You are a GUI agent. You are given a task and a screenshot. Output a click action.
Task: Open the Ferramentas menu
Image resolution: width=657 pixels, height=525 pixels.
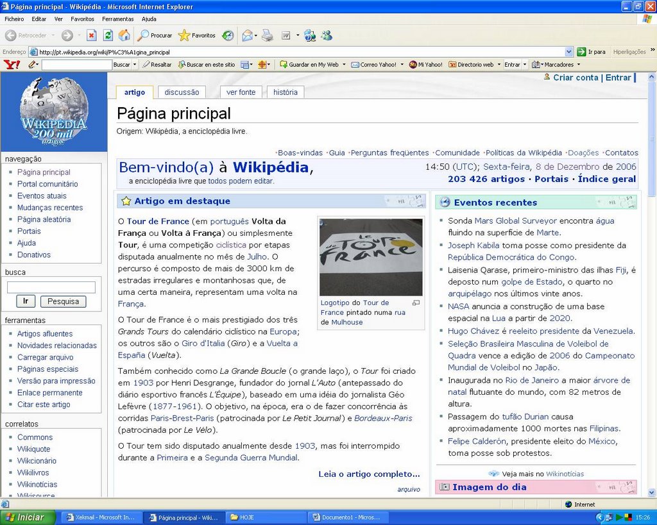click(x=118, y=19)
